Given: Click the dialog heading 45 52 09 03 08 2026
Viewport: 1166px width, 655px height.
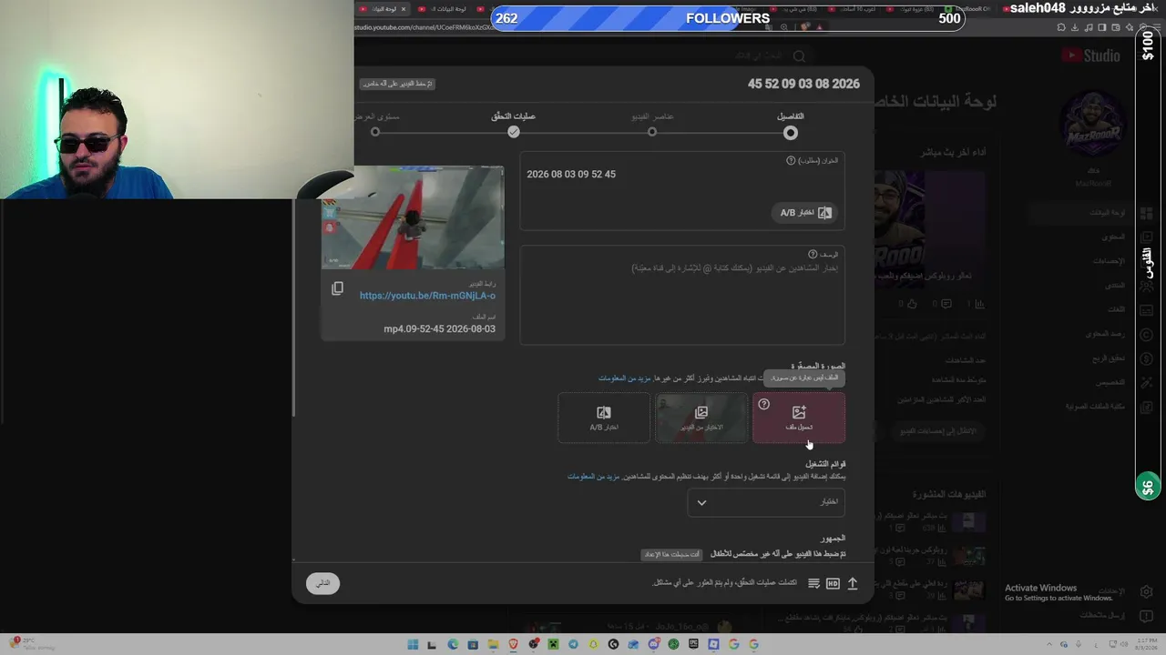Looking at the screenshot, I should 803,84.
